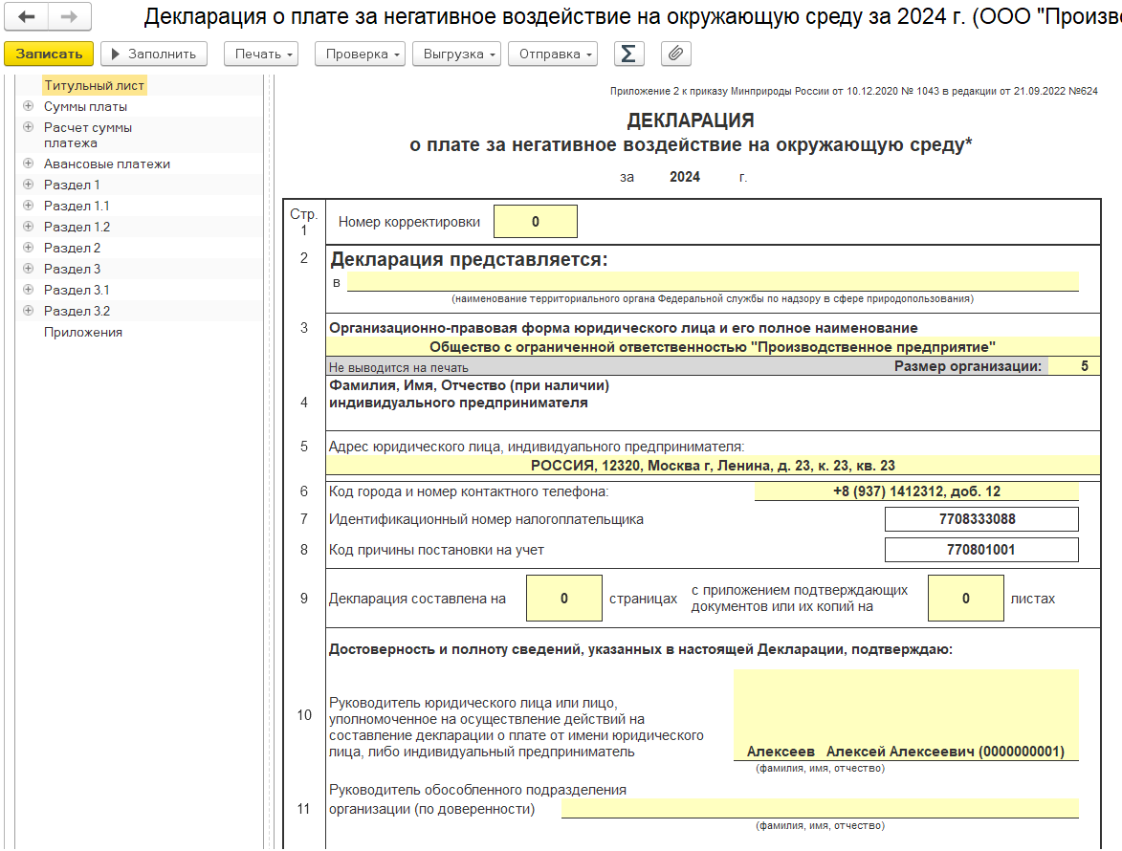Select Титульный лист in the section tree
The image size is (1122, 851).
point(94,86)
